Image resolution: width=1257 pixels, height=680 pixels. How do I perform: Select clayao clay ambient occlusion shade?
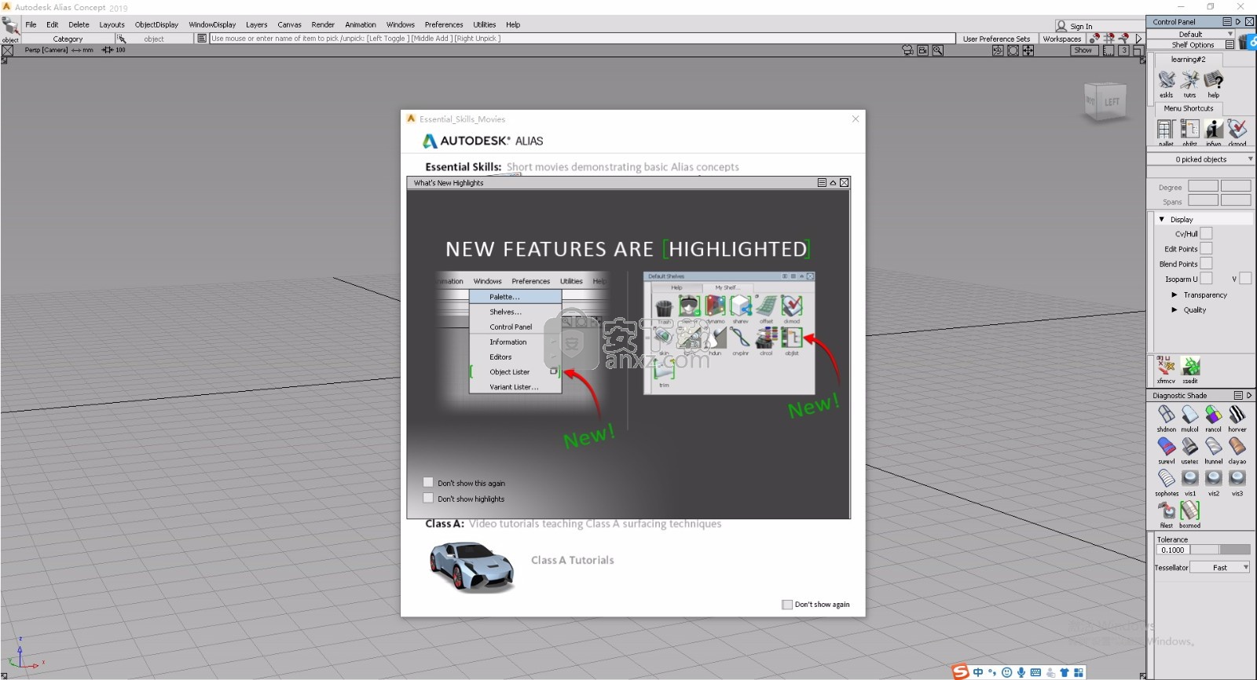pyautogui.click(x=1237, y=447)
